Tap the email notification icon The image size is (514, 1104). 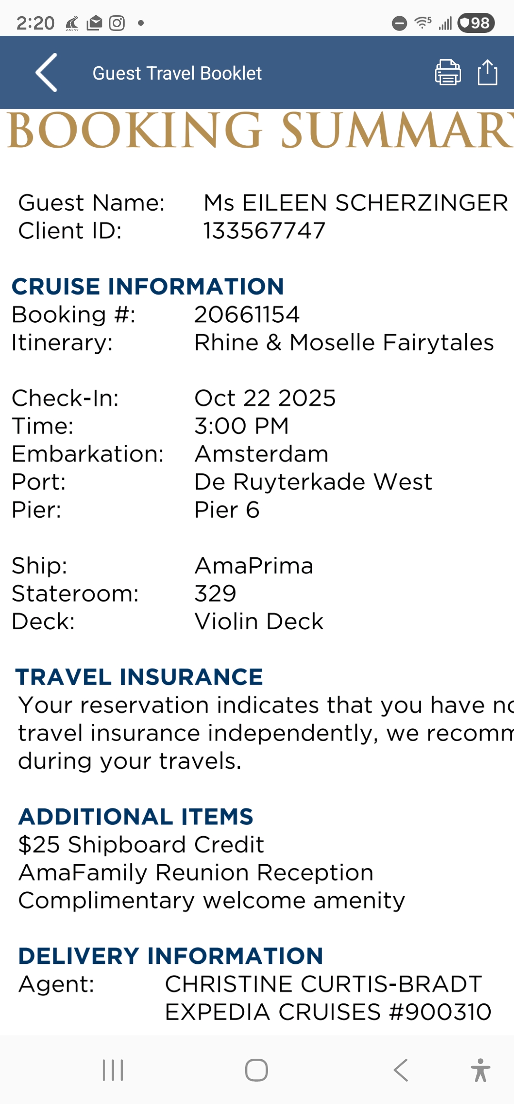[x=95, y=23]
